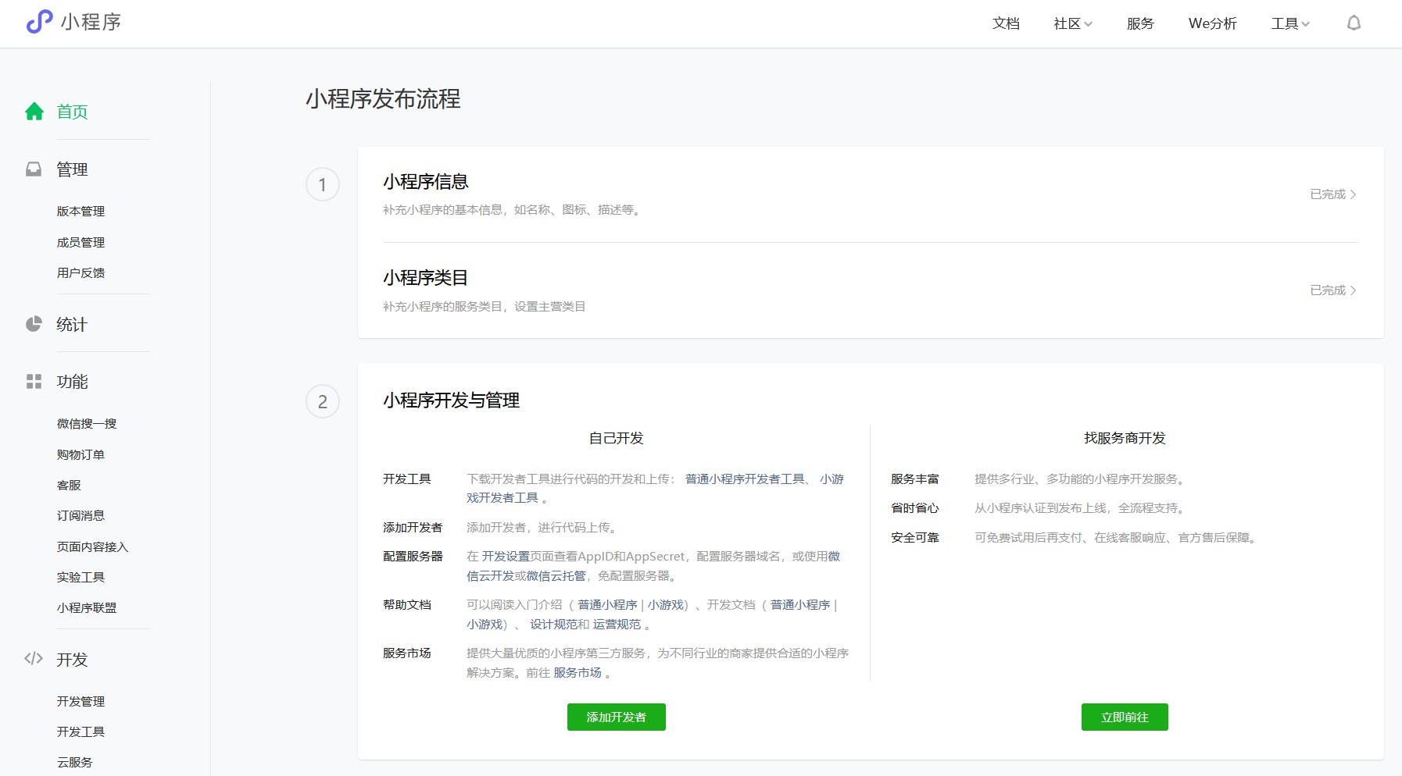This screenshot has height=776, width=1402.
Task: Click the code icon beside 开发
Action: (34, 658)
